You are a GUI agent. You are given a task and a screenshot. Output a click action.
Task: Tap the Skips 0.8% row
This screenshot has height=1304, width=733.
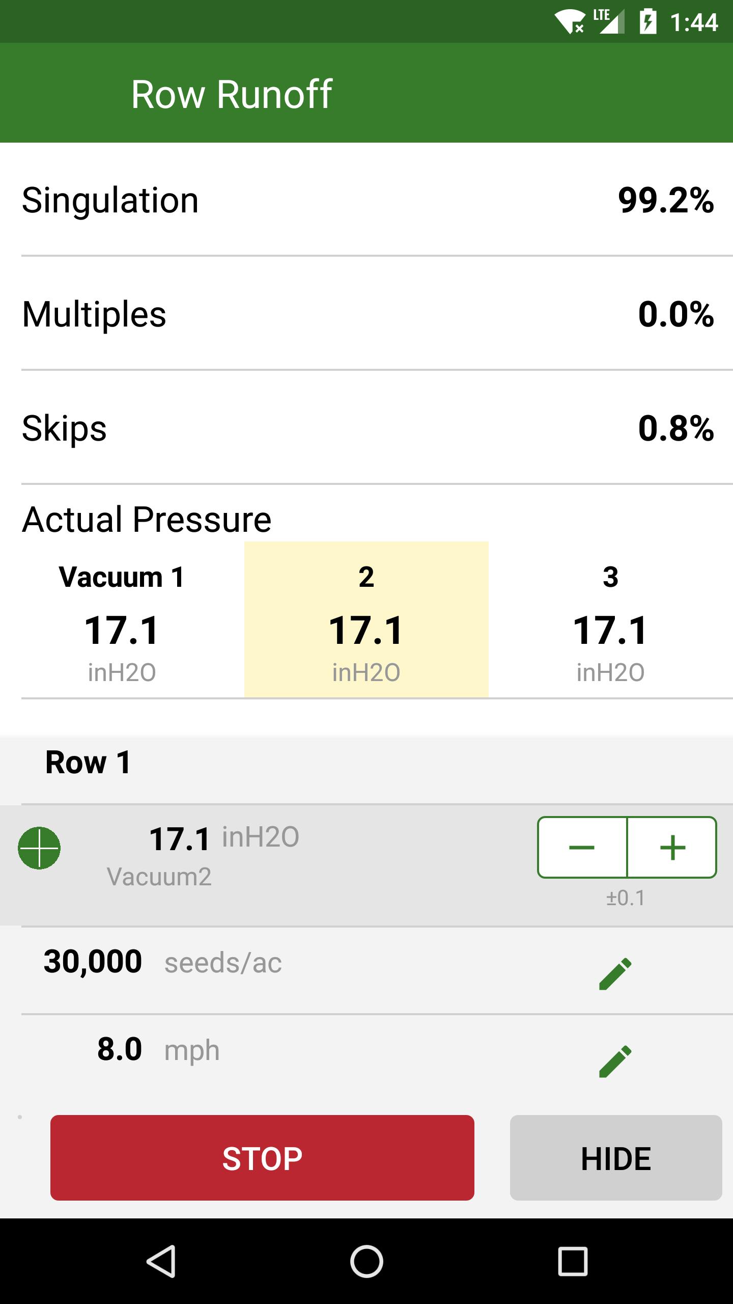pyautogui.click(x=366, y=428)
